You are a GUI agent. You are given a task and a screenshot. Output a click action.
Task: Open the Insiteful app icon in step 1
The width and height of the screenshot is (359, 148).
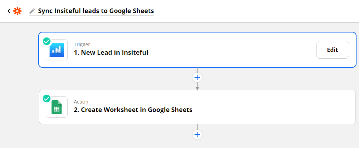click(57, 50)
